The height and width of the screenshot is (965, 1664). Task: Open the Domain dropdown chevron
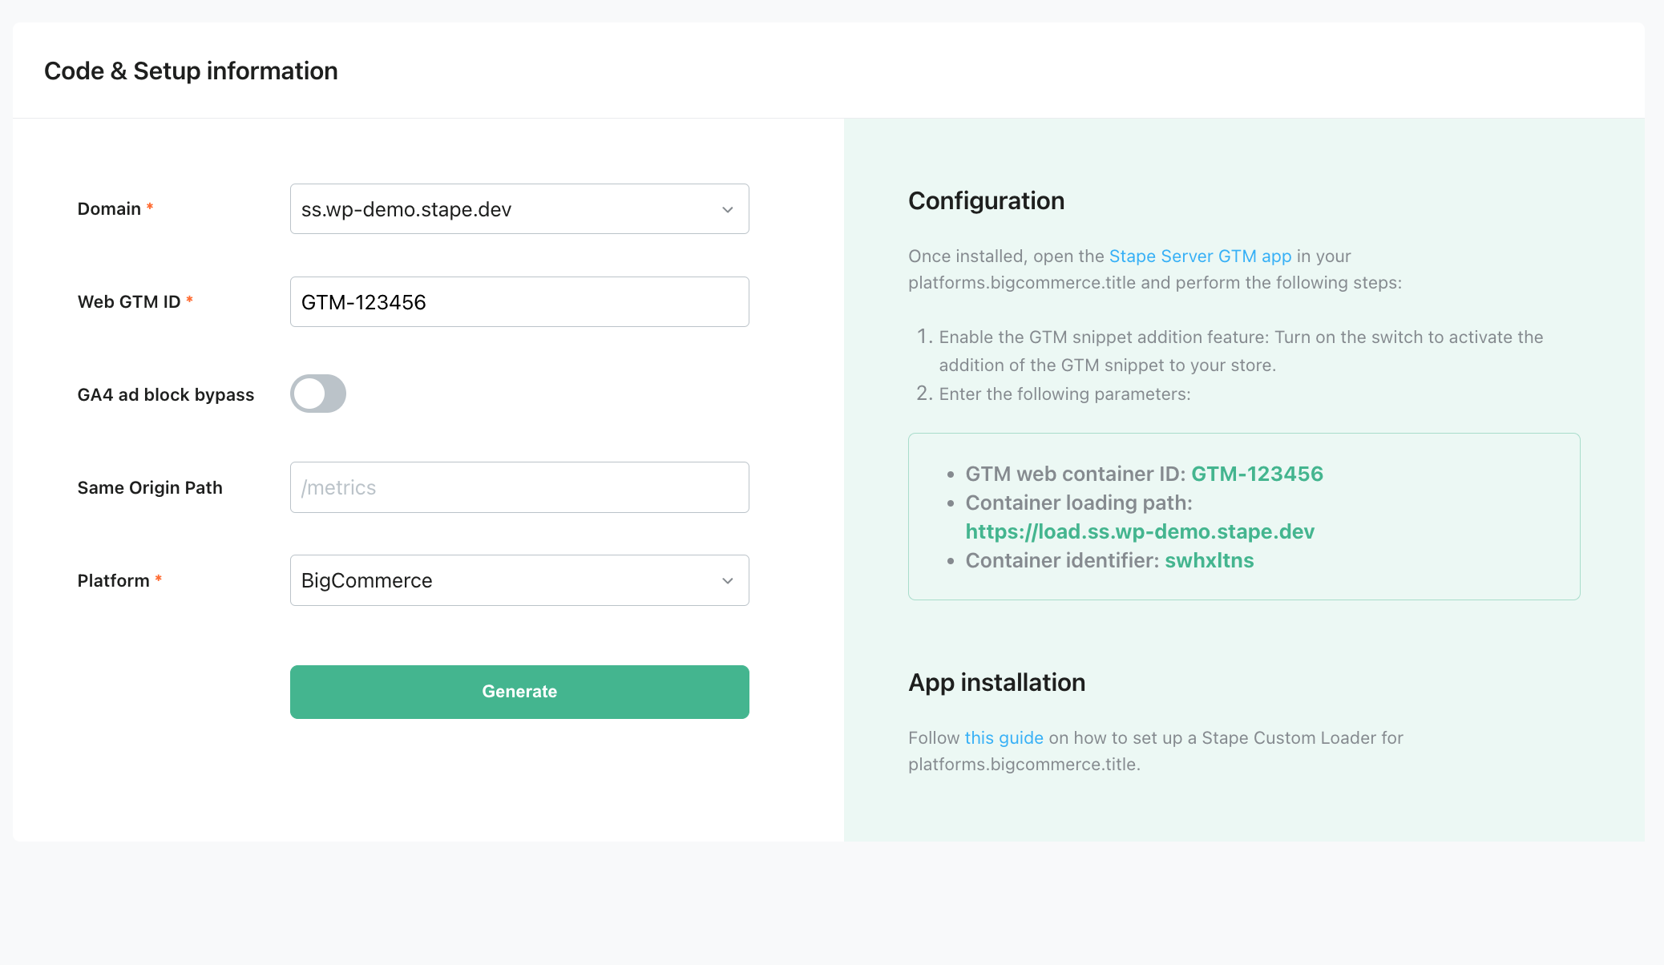(727, 209)
